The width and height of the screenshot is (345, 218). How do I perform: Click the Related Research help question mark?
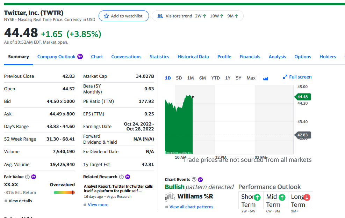121,177
